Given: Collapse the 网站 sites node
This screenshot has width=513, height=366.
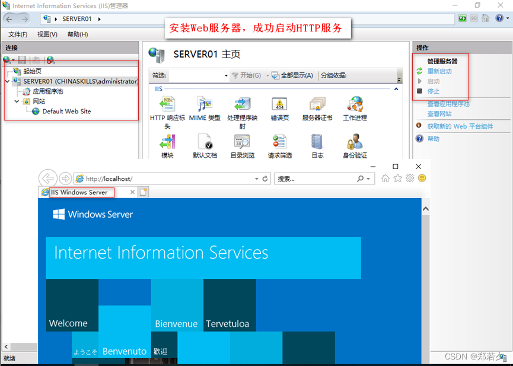Looking at the screenshot, I should pyautogui.click(x=17, y=101).
